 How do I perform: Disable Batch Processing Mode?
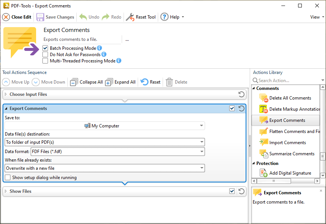[x=45, y=48]
